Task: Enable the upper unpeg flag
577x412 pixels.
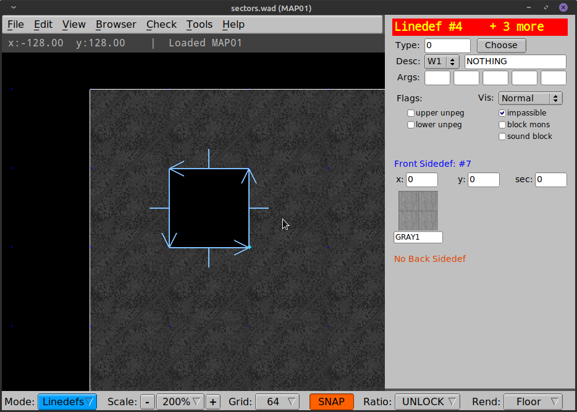Action: click(x=410, y=112)
